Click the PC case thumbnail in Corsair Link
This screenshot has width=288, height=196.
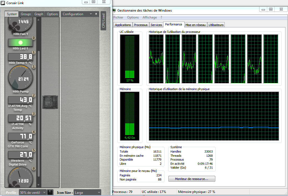click(50, 102)
